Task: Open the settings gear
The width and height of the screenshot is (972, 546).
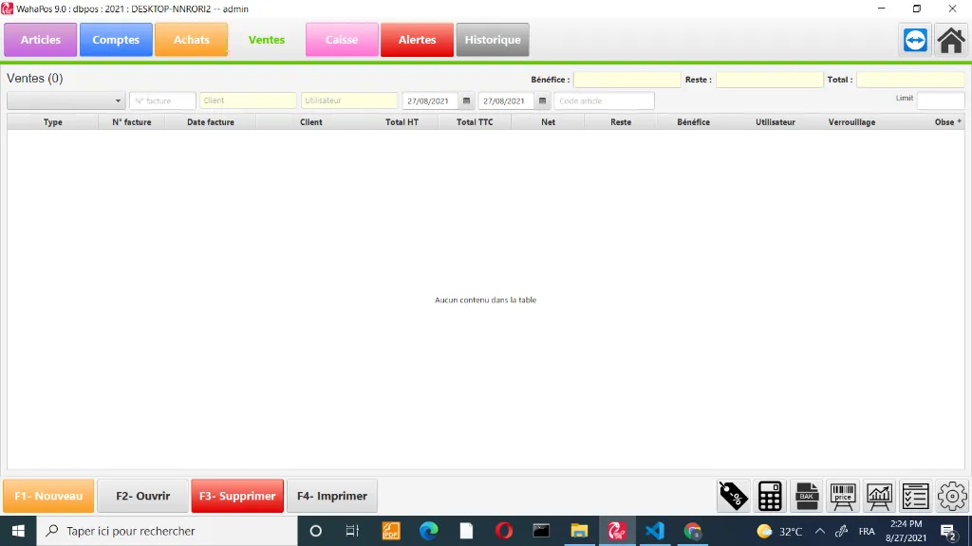Action: click(x=951, y=496)
